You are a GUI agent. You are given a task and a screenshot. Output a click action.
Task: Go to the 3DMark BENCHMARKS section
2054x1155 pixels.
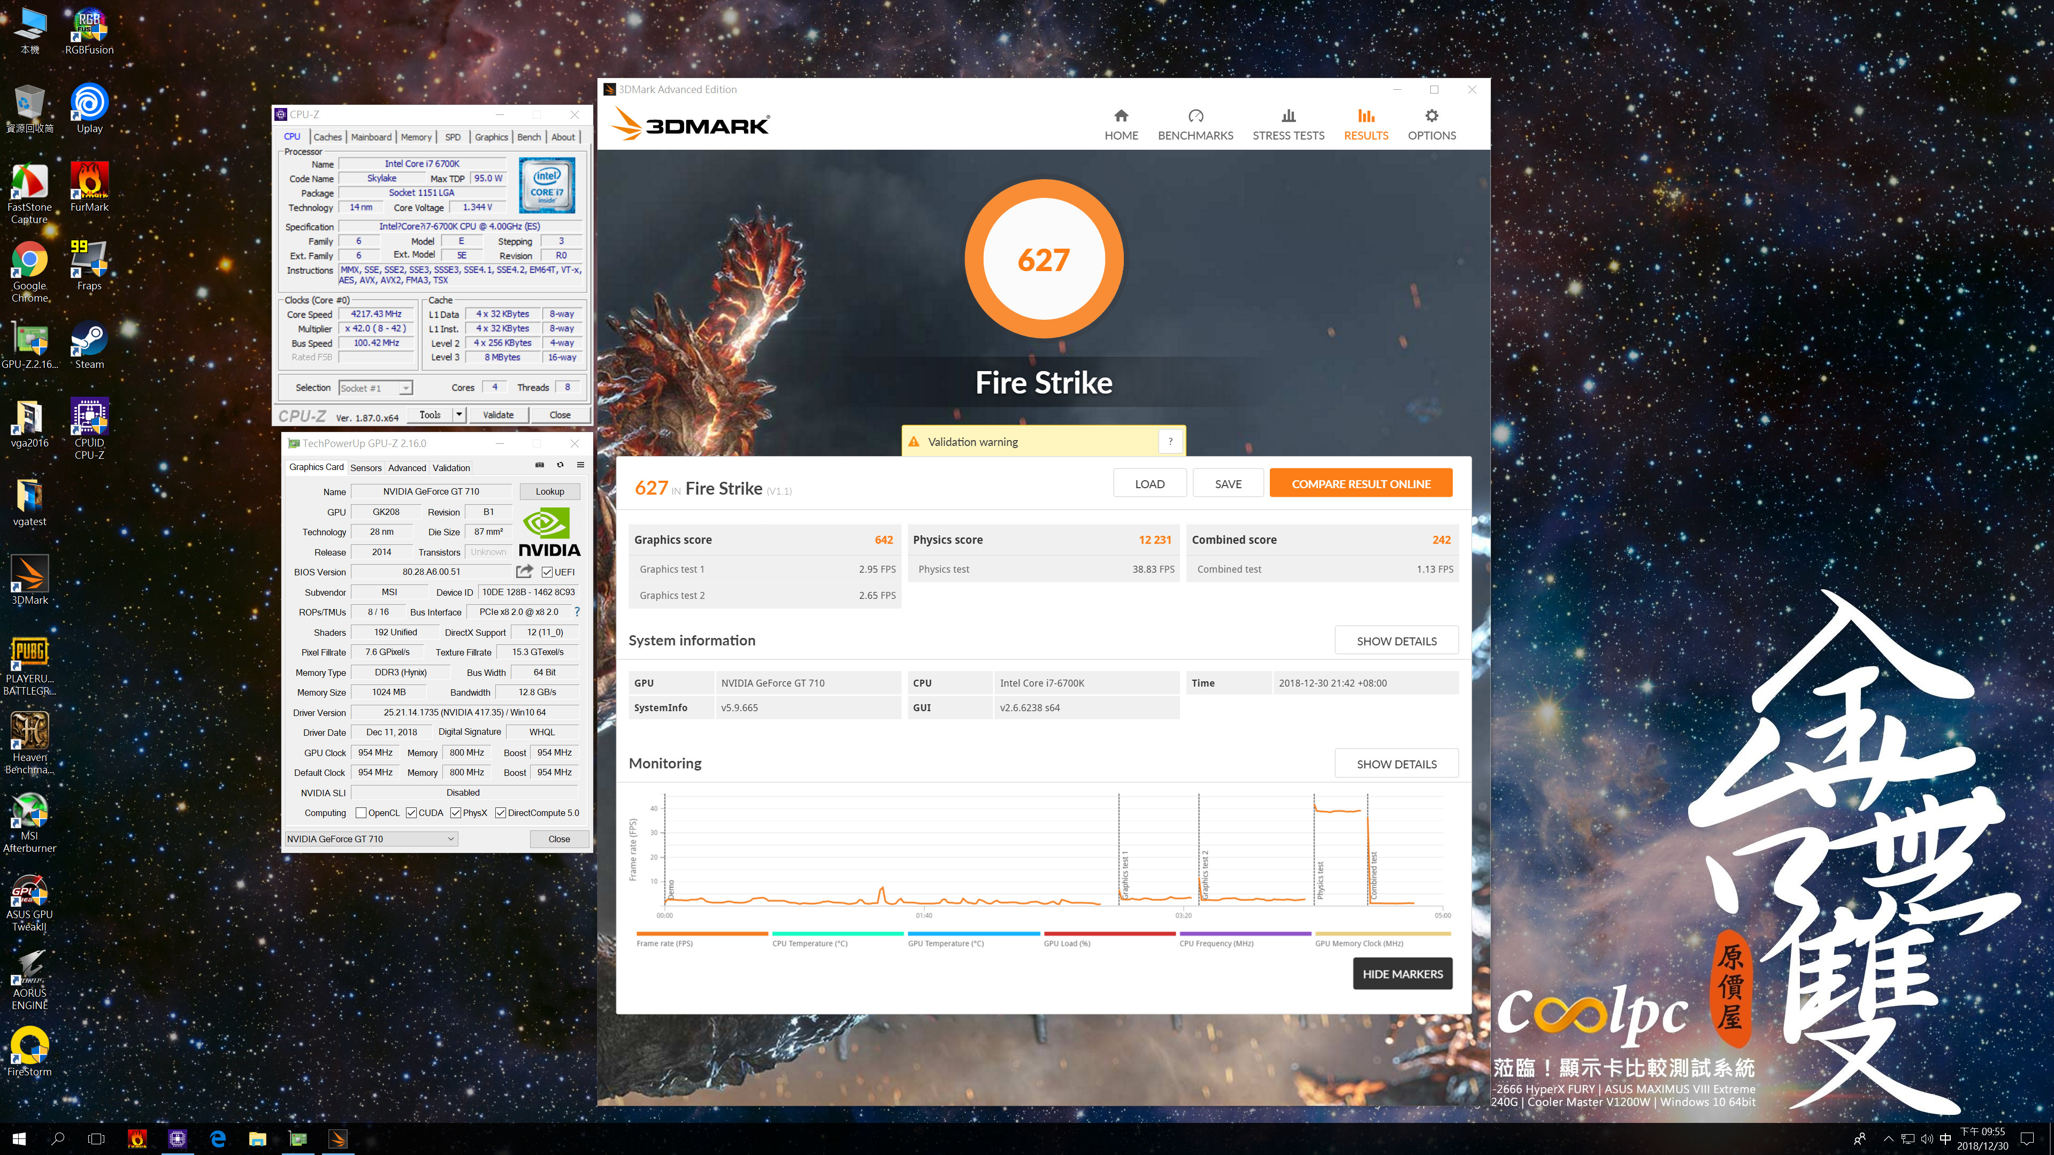1195,125
